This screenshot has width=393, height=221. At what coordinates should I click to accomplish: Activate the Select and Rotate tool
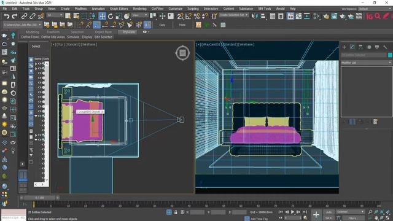click(111, 17)
